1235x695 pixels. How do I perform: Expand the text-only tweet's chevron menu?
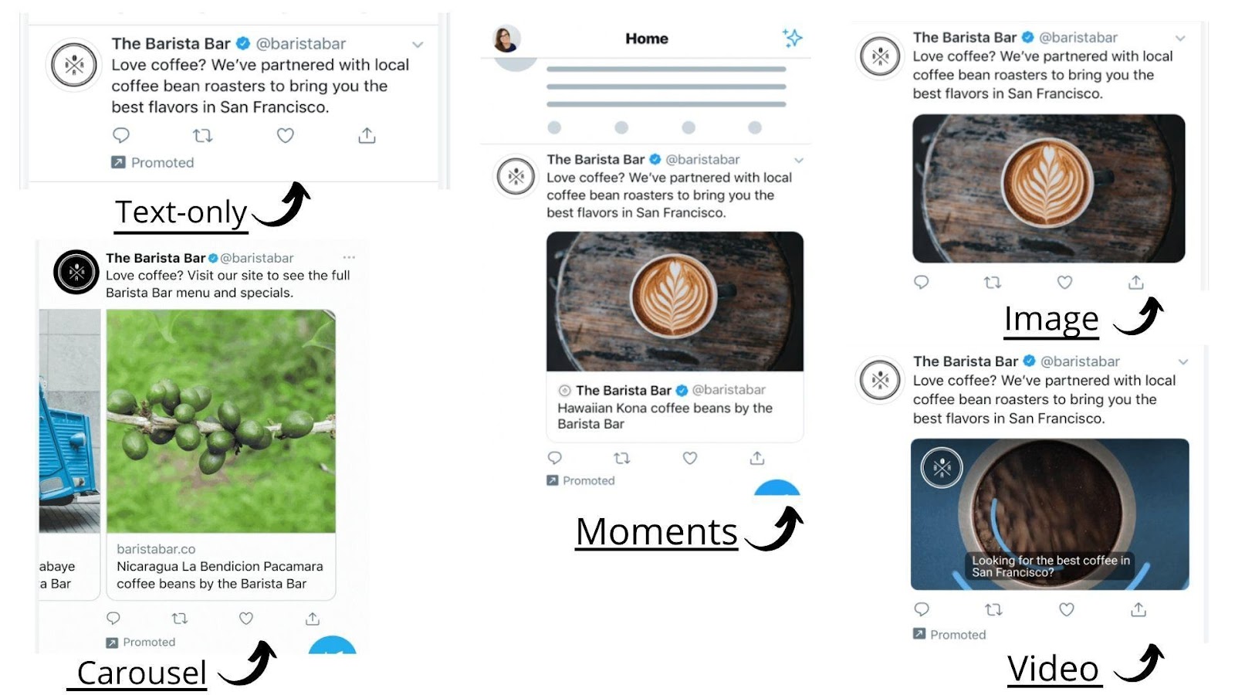tap(418, 45)
